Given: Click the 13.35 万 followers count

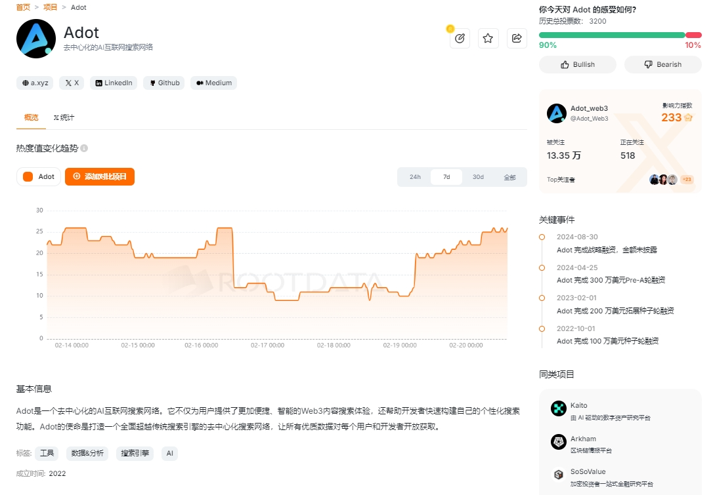Looking at the screenshot, I should (x=564, y=156).
